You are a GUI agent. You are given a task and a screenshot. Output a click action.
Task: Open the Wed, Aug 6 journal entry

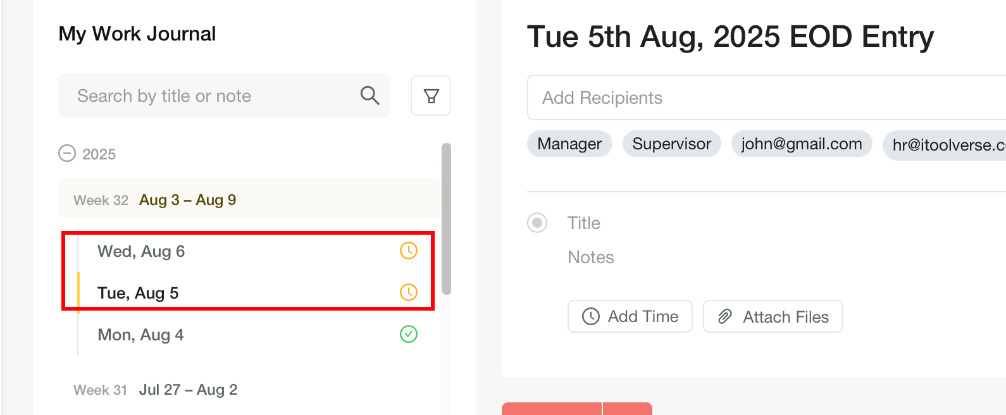[x=141, y=251]
